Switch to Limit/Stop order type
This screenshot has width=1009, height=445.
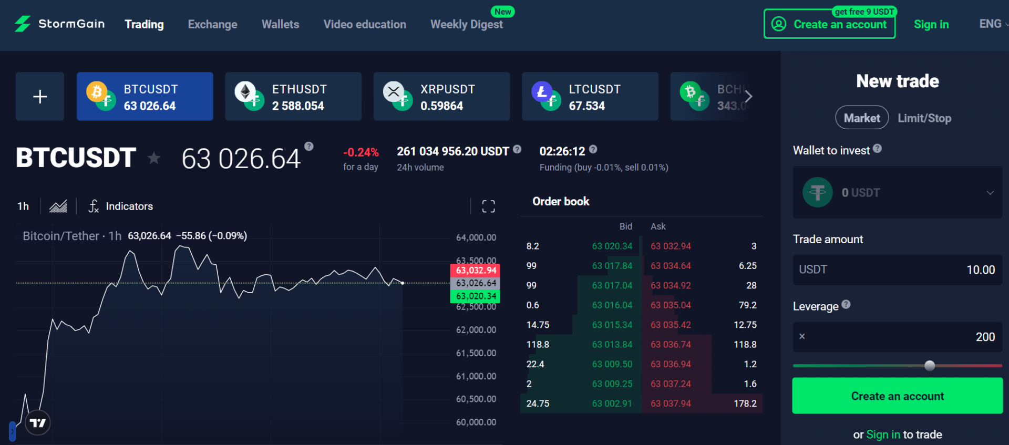pos(924,118)
